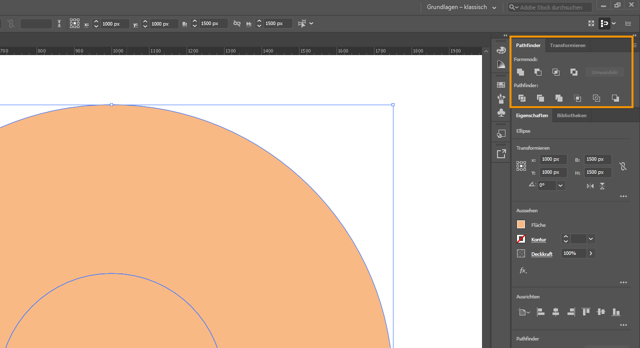Viewport: 640px width, 348px height.
Task: Open the Symbols panel icon
Action: (501, 113)
